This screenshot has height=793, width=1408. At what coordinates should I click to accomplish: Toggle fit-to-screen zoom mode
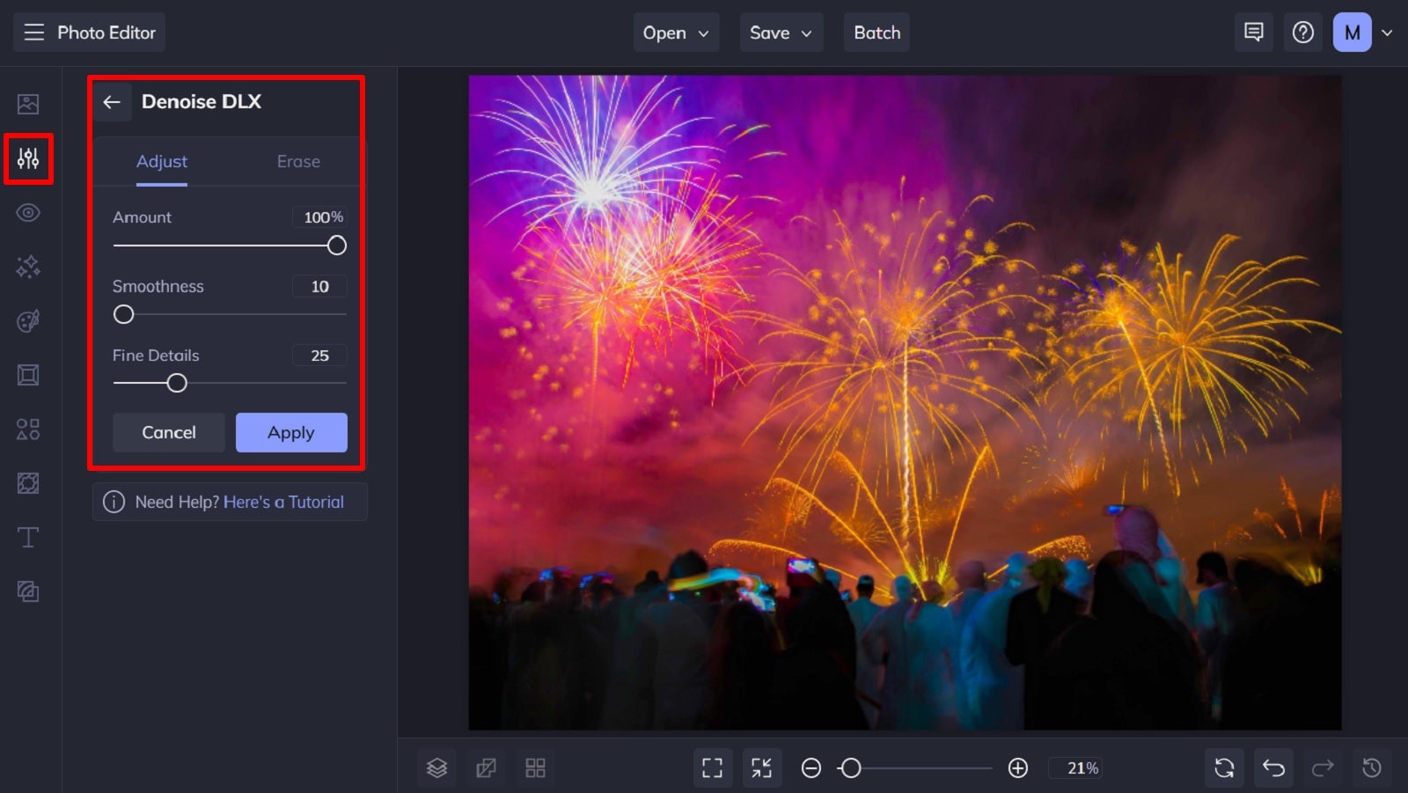coord(762,767)
